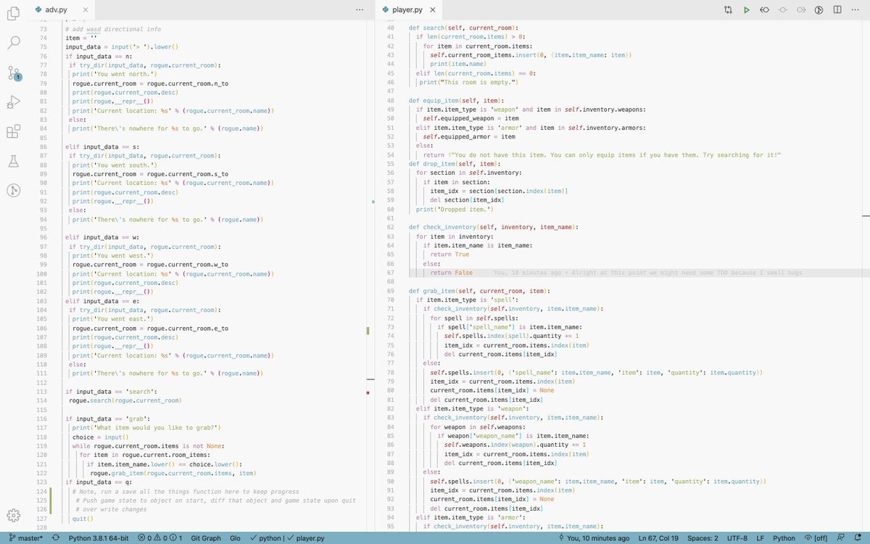Open changes compare icon in editor toolbar
The width and height of the screenshot is (870, 544).
click(728, 10)
